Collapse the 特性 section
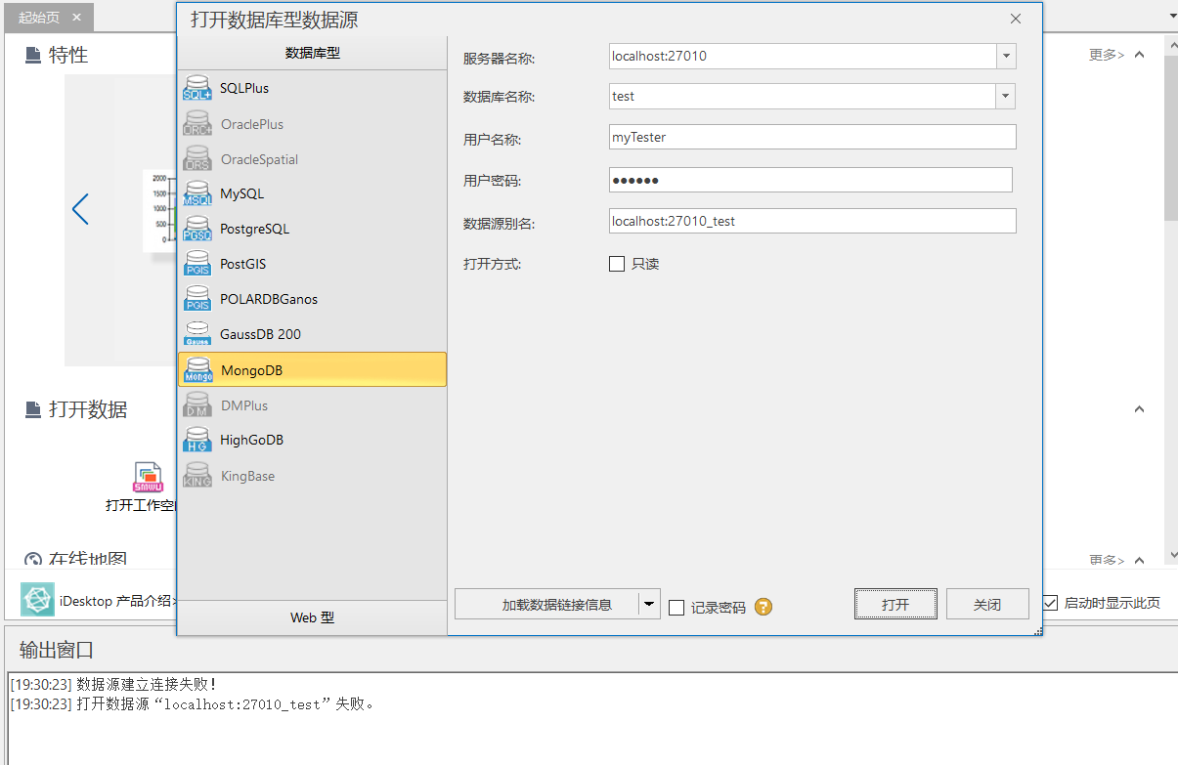1178x765 pixels. point(1139,55)
